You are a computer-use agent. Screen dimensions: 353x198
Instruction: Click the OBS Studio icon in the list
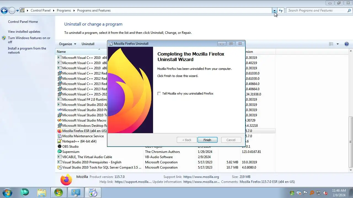pyautogui.click(x=59, y=147)
